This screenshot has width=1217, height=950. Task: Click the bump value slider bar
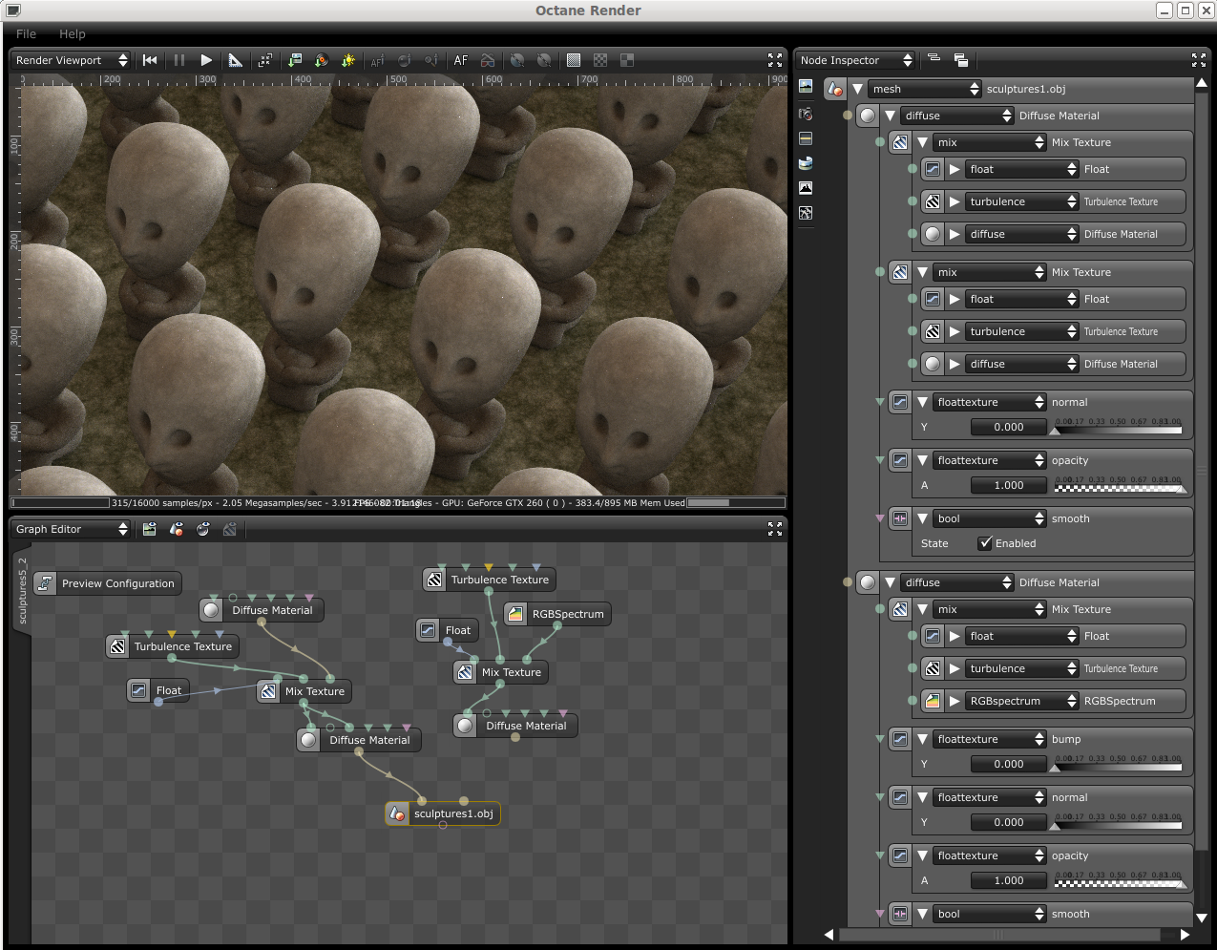1118,765
